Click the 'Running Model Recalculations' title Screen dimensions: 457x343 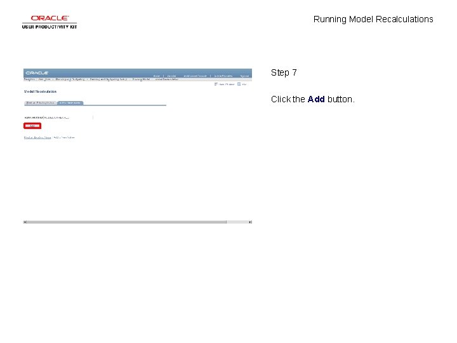tap(373, 19)
